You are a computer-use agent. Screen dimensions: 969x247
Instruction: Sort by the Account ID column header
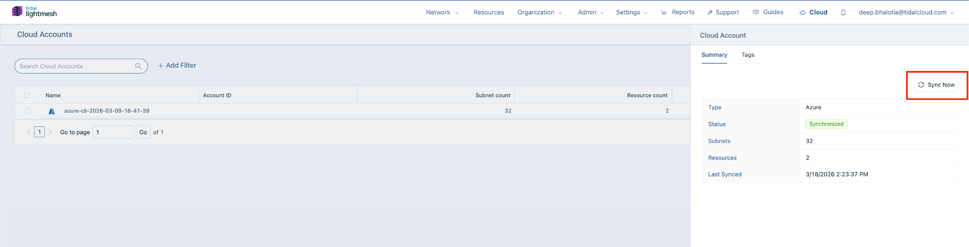click(x=217, y=95)
